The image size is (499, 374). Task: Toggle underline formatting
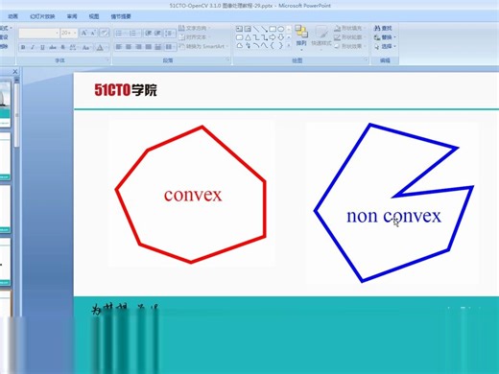42,48
